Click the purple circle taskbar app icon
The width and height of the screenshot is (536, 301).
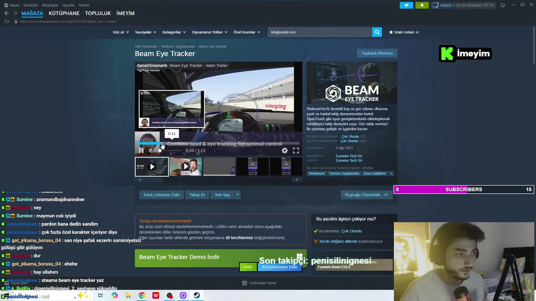point(183,296)
